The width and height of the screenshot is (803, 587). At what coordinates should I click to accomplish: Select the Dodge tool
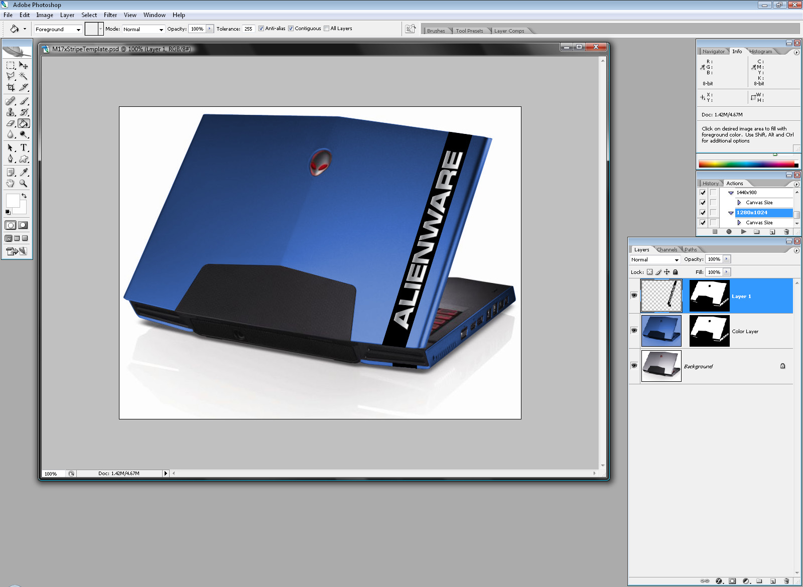pyautogui.click(x=24, y=134)
